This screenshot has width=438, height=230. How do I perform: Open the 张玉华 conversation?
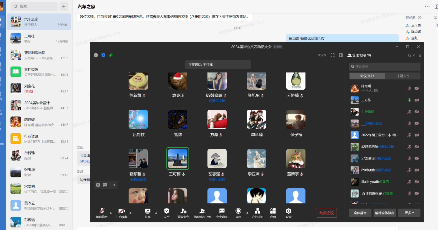(39, 172)
